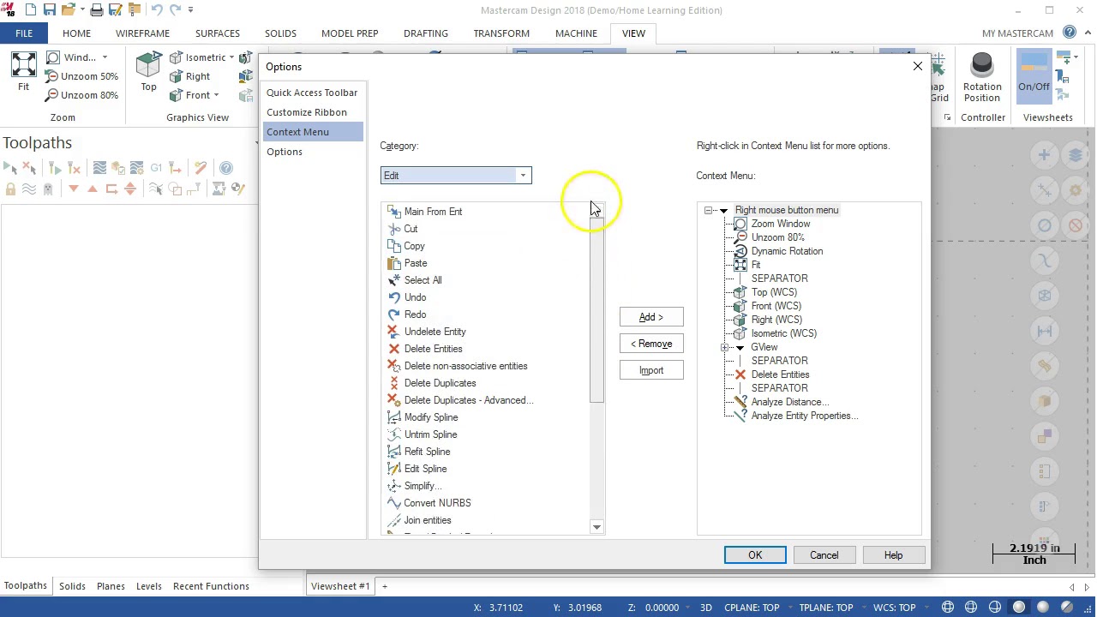Select Quick Access Toolbar in Options list
The width and height of the screenshot is (1097, 617).
click(312, 93)
